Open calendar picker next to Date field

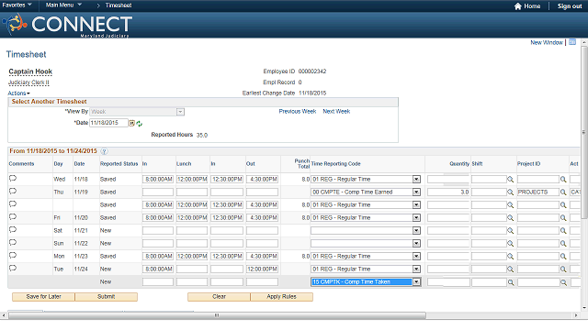click(x=132, y=123)
